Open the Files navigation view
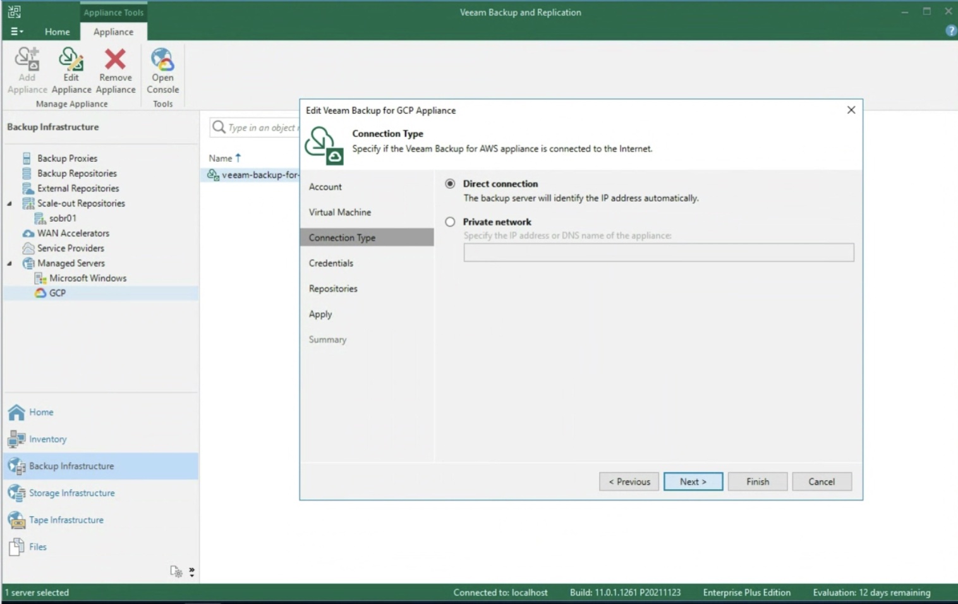958x604 pixels. (x=38, y=547)
